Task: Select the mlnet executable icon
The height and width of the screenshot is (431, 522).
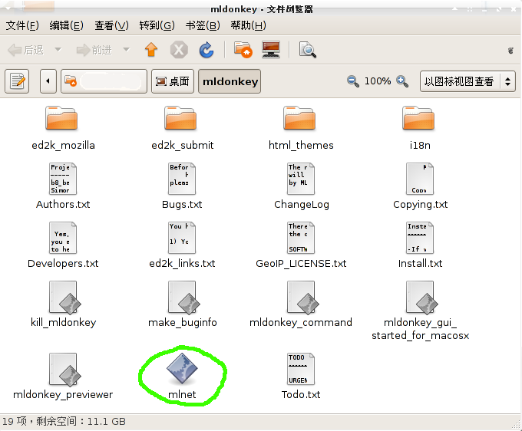Action: pyautogui.click(x=182, y=369)
